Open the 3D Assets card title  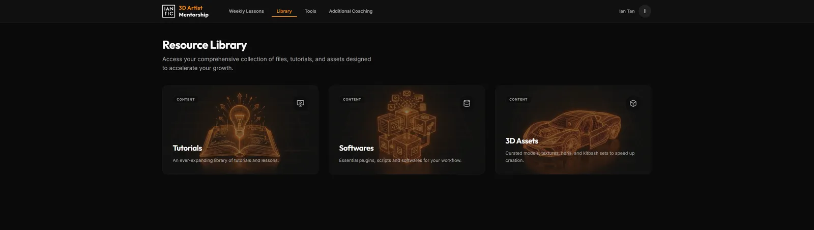click(x=521, y=141)
